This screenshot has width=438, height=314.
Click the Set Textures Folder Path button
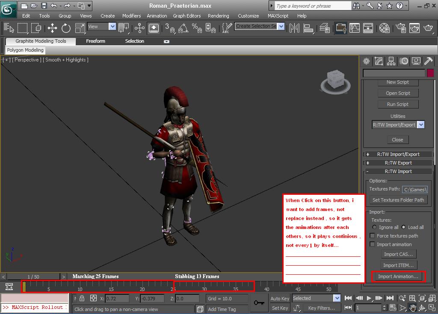tap(398, 200)
